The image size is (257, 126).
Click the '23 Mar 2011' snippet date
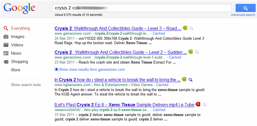point(65,62)
